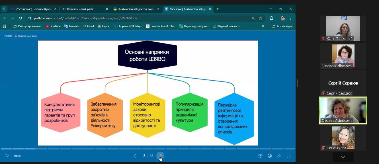Open the Chrome tab search dropdown
The width and height of the screenshot is (379, 164).
4,9
